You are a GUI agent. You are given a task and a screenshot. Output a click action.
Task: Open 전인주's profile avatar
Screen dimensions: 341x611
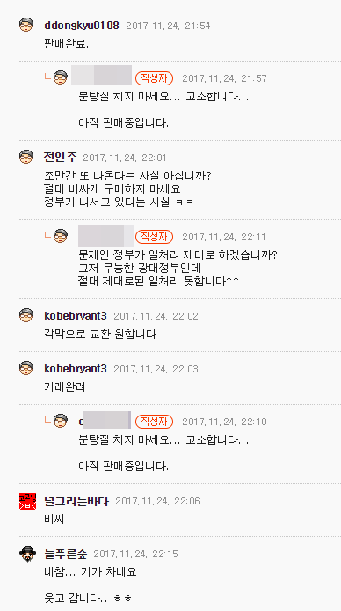26,157
